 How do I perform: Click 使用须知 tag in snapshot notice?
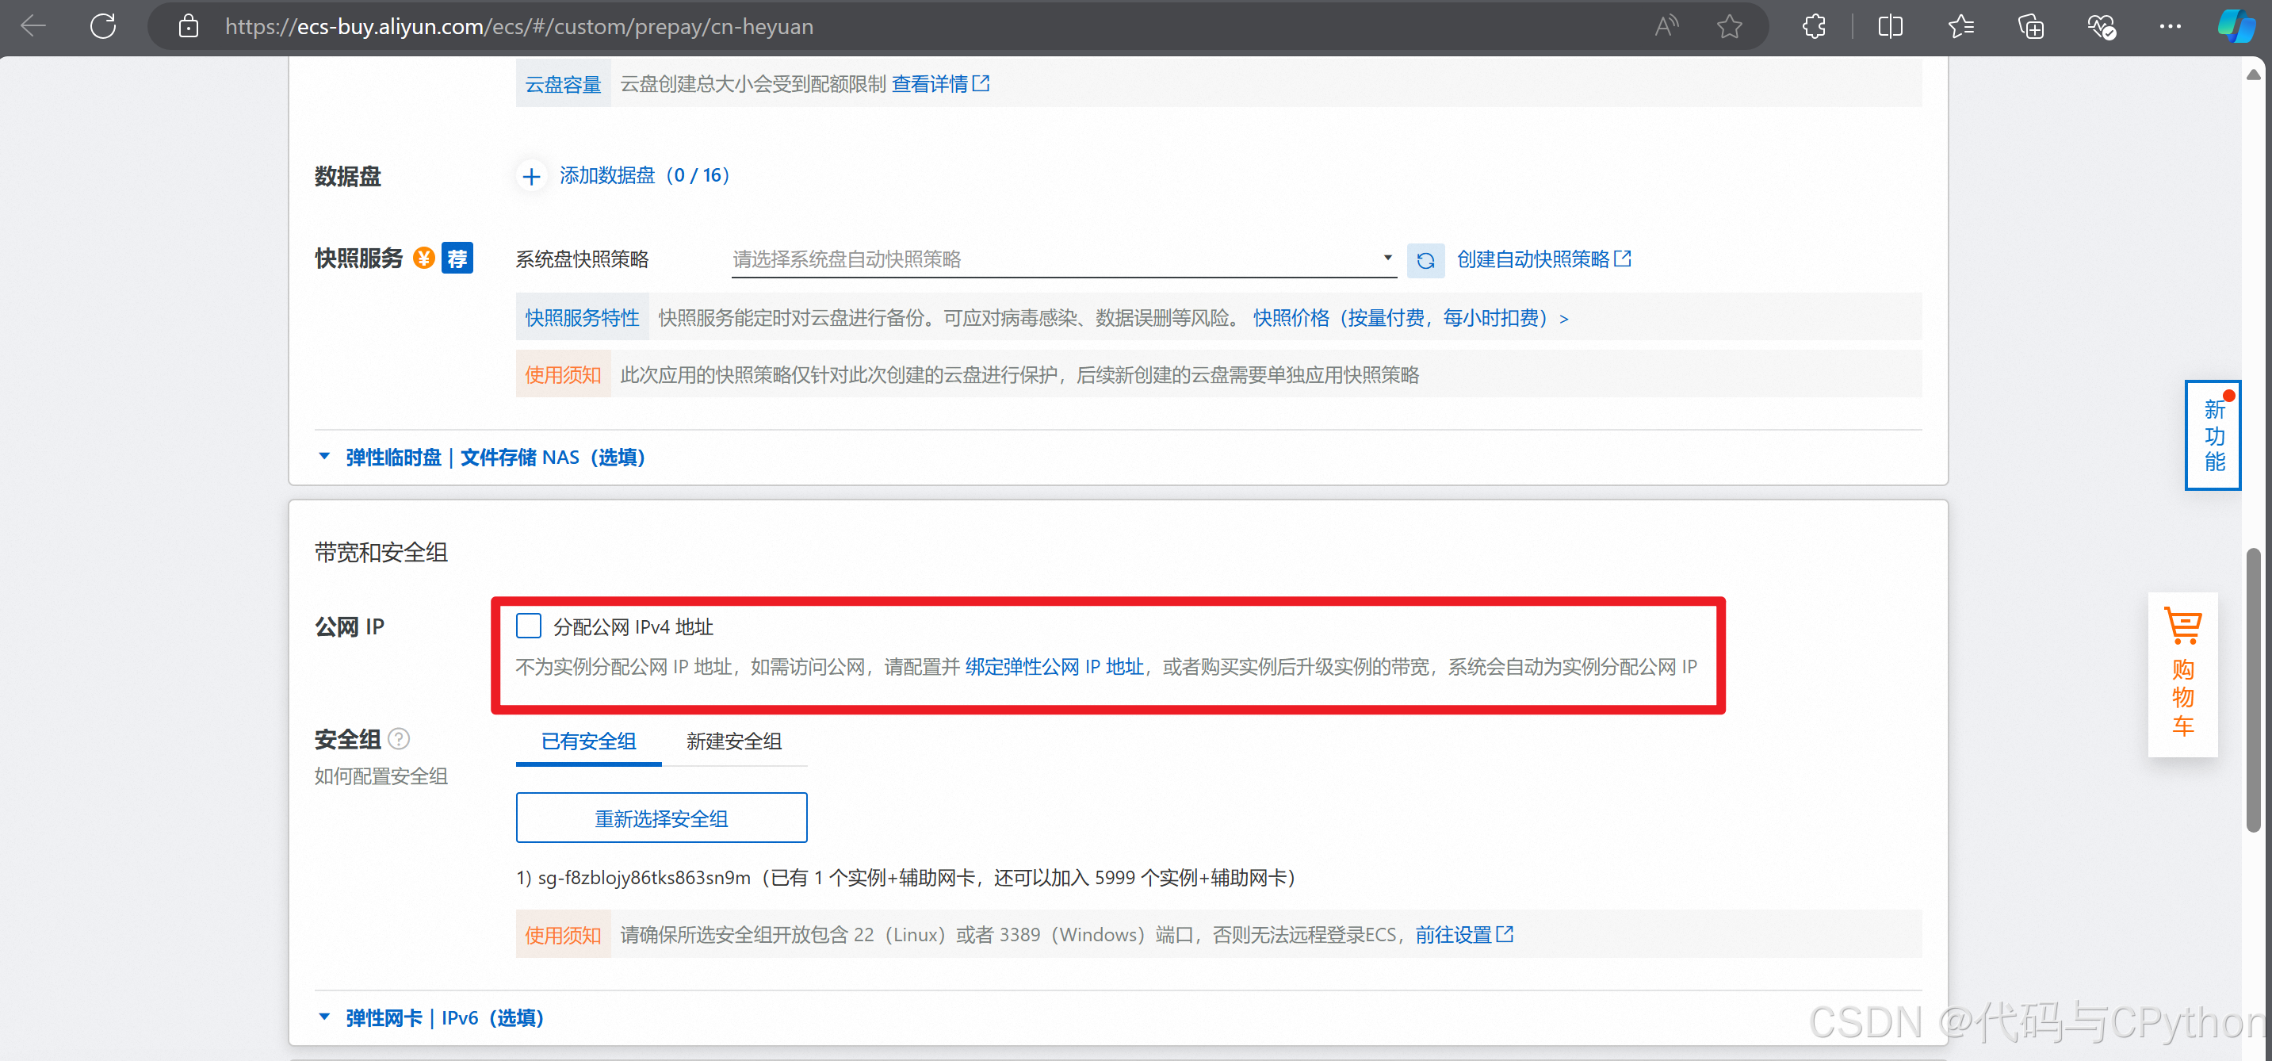(563, 374)
